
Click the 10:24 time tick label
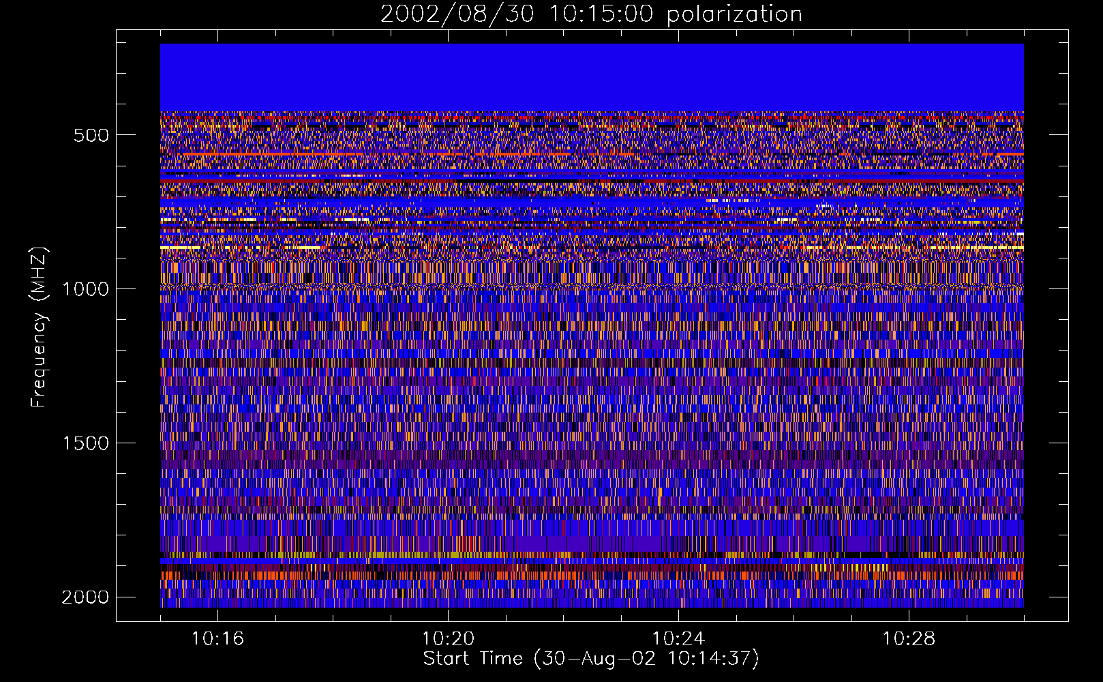pos(678,639)
